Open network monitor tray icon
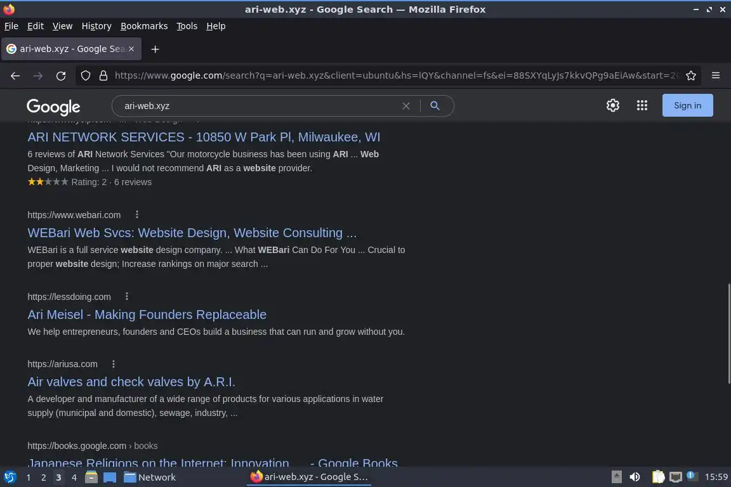The image size is (731, 487). [675, 477]
